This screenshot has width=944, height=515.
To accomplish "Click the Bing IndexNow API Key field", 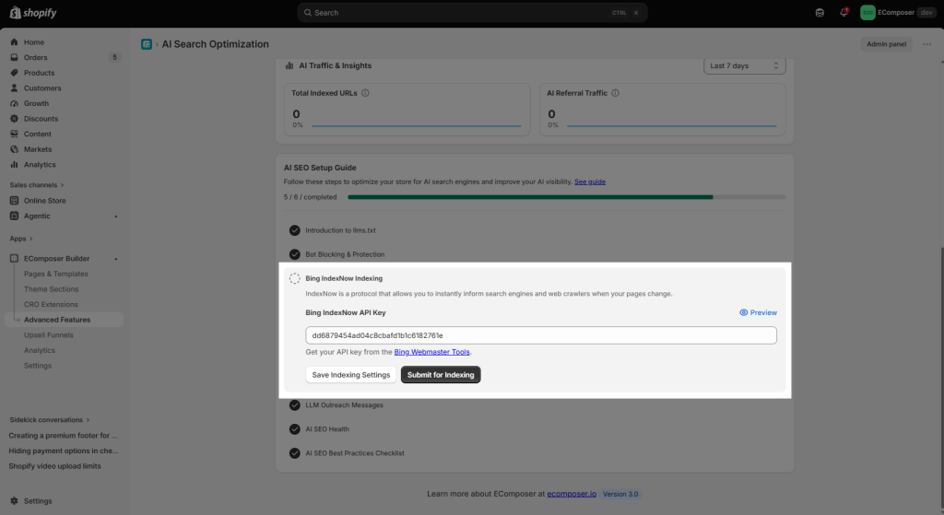I will (541, 335).
